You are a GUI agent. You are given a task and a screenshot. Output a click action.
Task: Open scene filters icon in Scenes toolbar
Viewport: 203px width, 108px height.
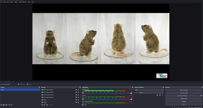click(6, 105)
